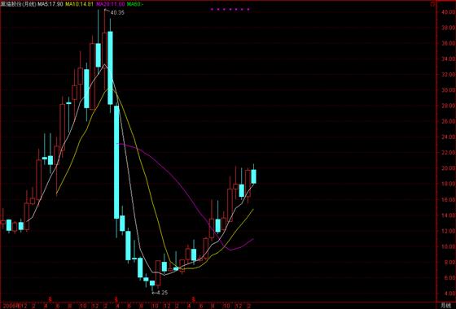
Task: Select the yellow MA10 14.81 label
Action: pos(79,4)
